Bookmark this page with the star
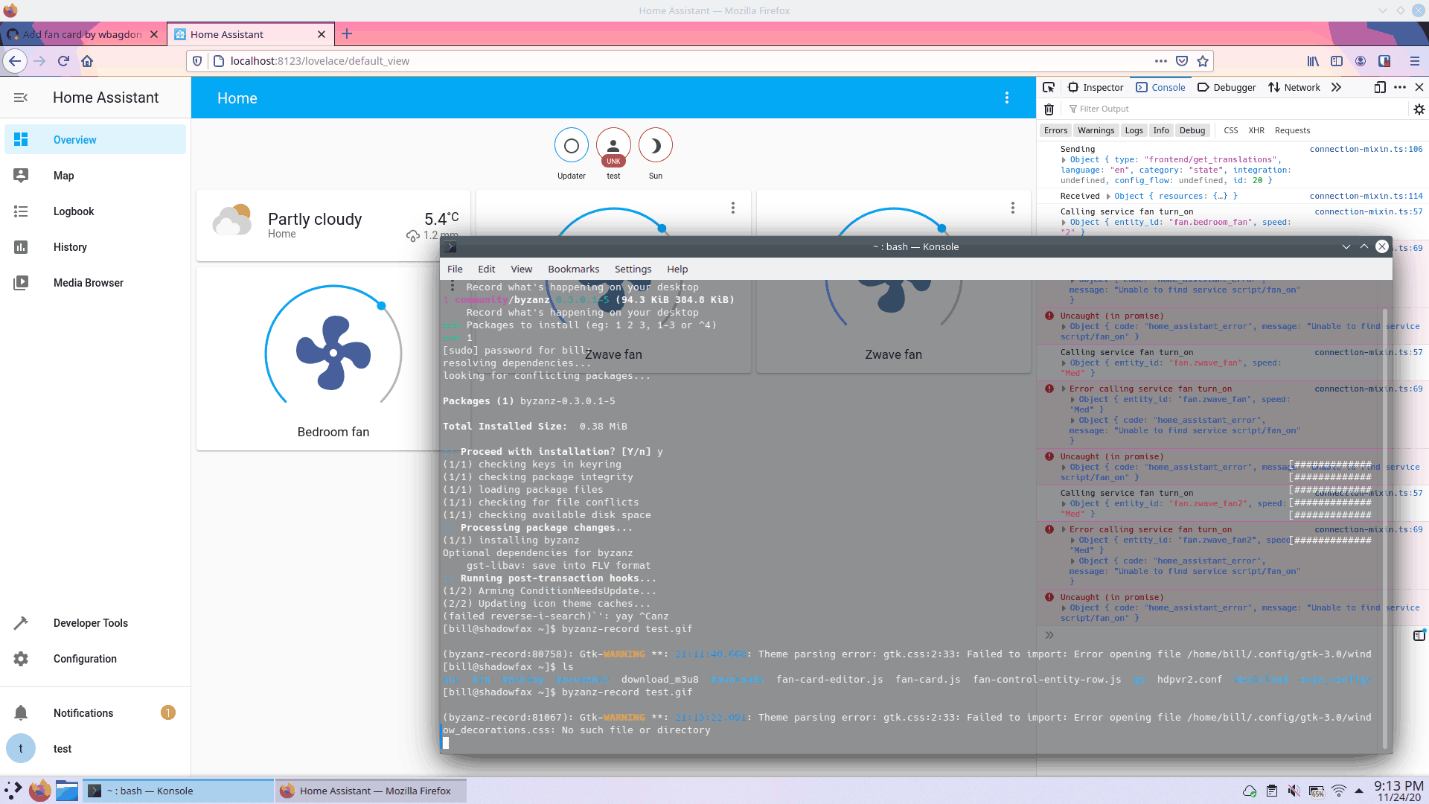The height and width of the screenshot is (804, 1429). click(1203, 61)
